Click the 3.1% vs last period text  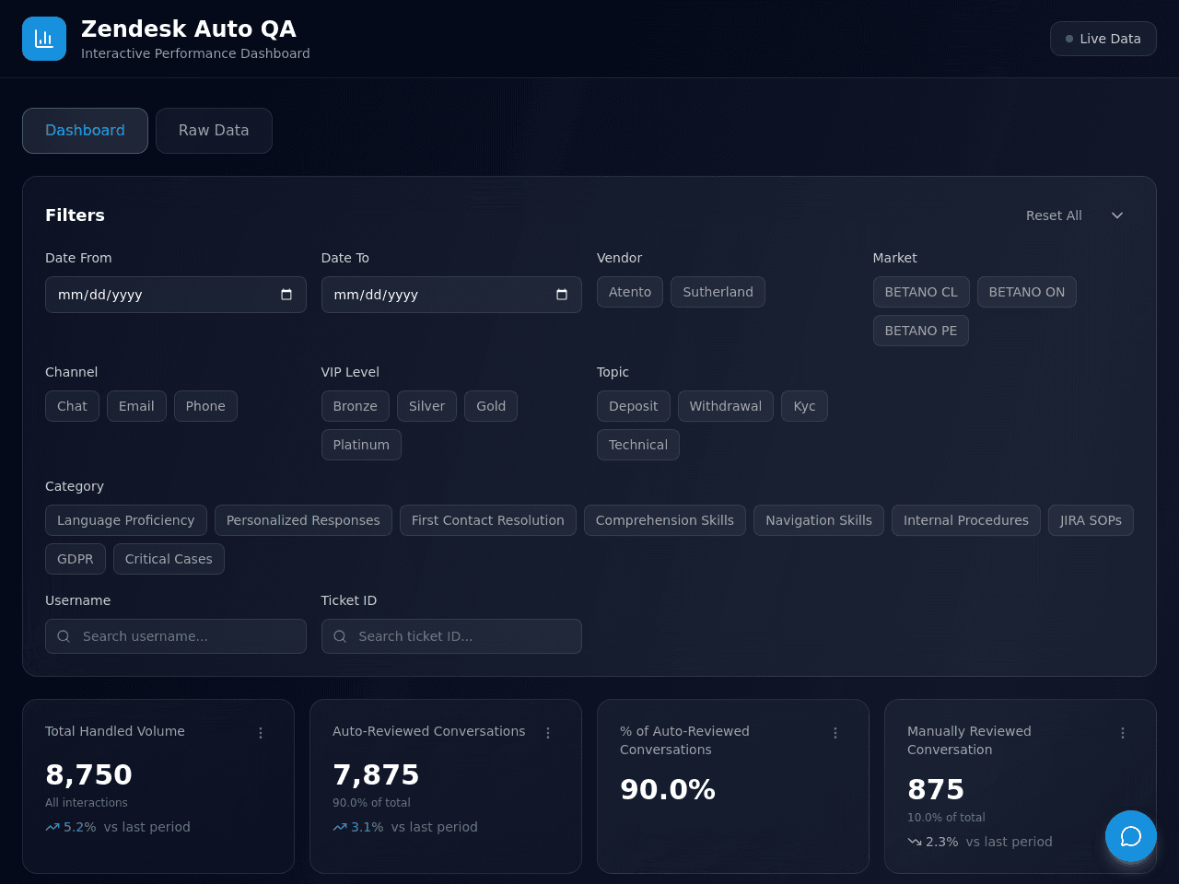click(x=414, y=827)
